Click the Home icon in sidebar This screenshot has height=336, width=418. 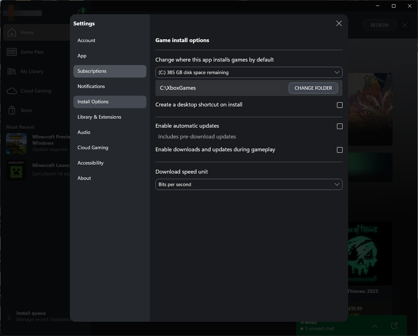click(x=12, y=32)
